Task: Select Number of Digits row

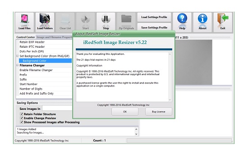Action: click(x=45, y=89)
